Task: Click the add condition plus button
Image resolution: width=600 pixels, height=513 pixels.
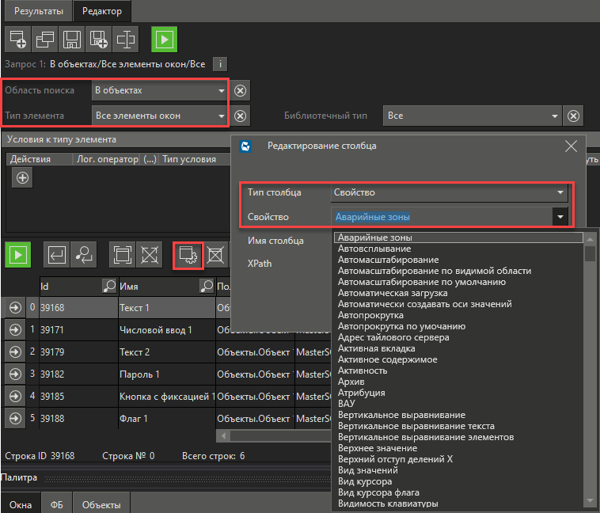Action: pos(23,178)
